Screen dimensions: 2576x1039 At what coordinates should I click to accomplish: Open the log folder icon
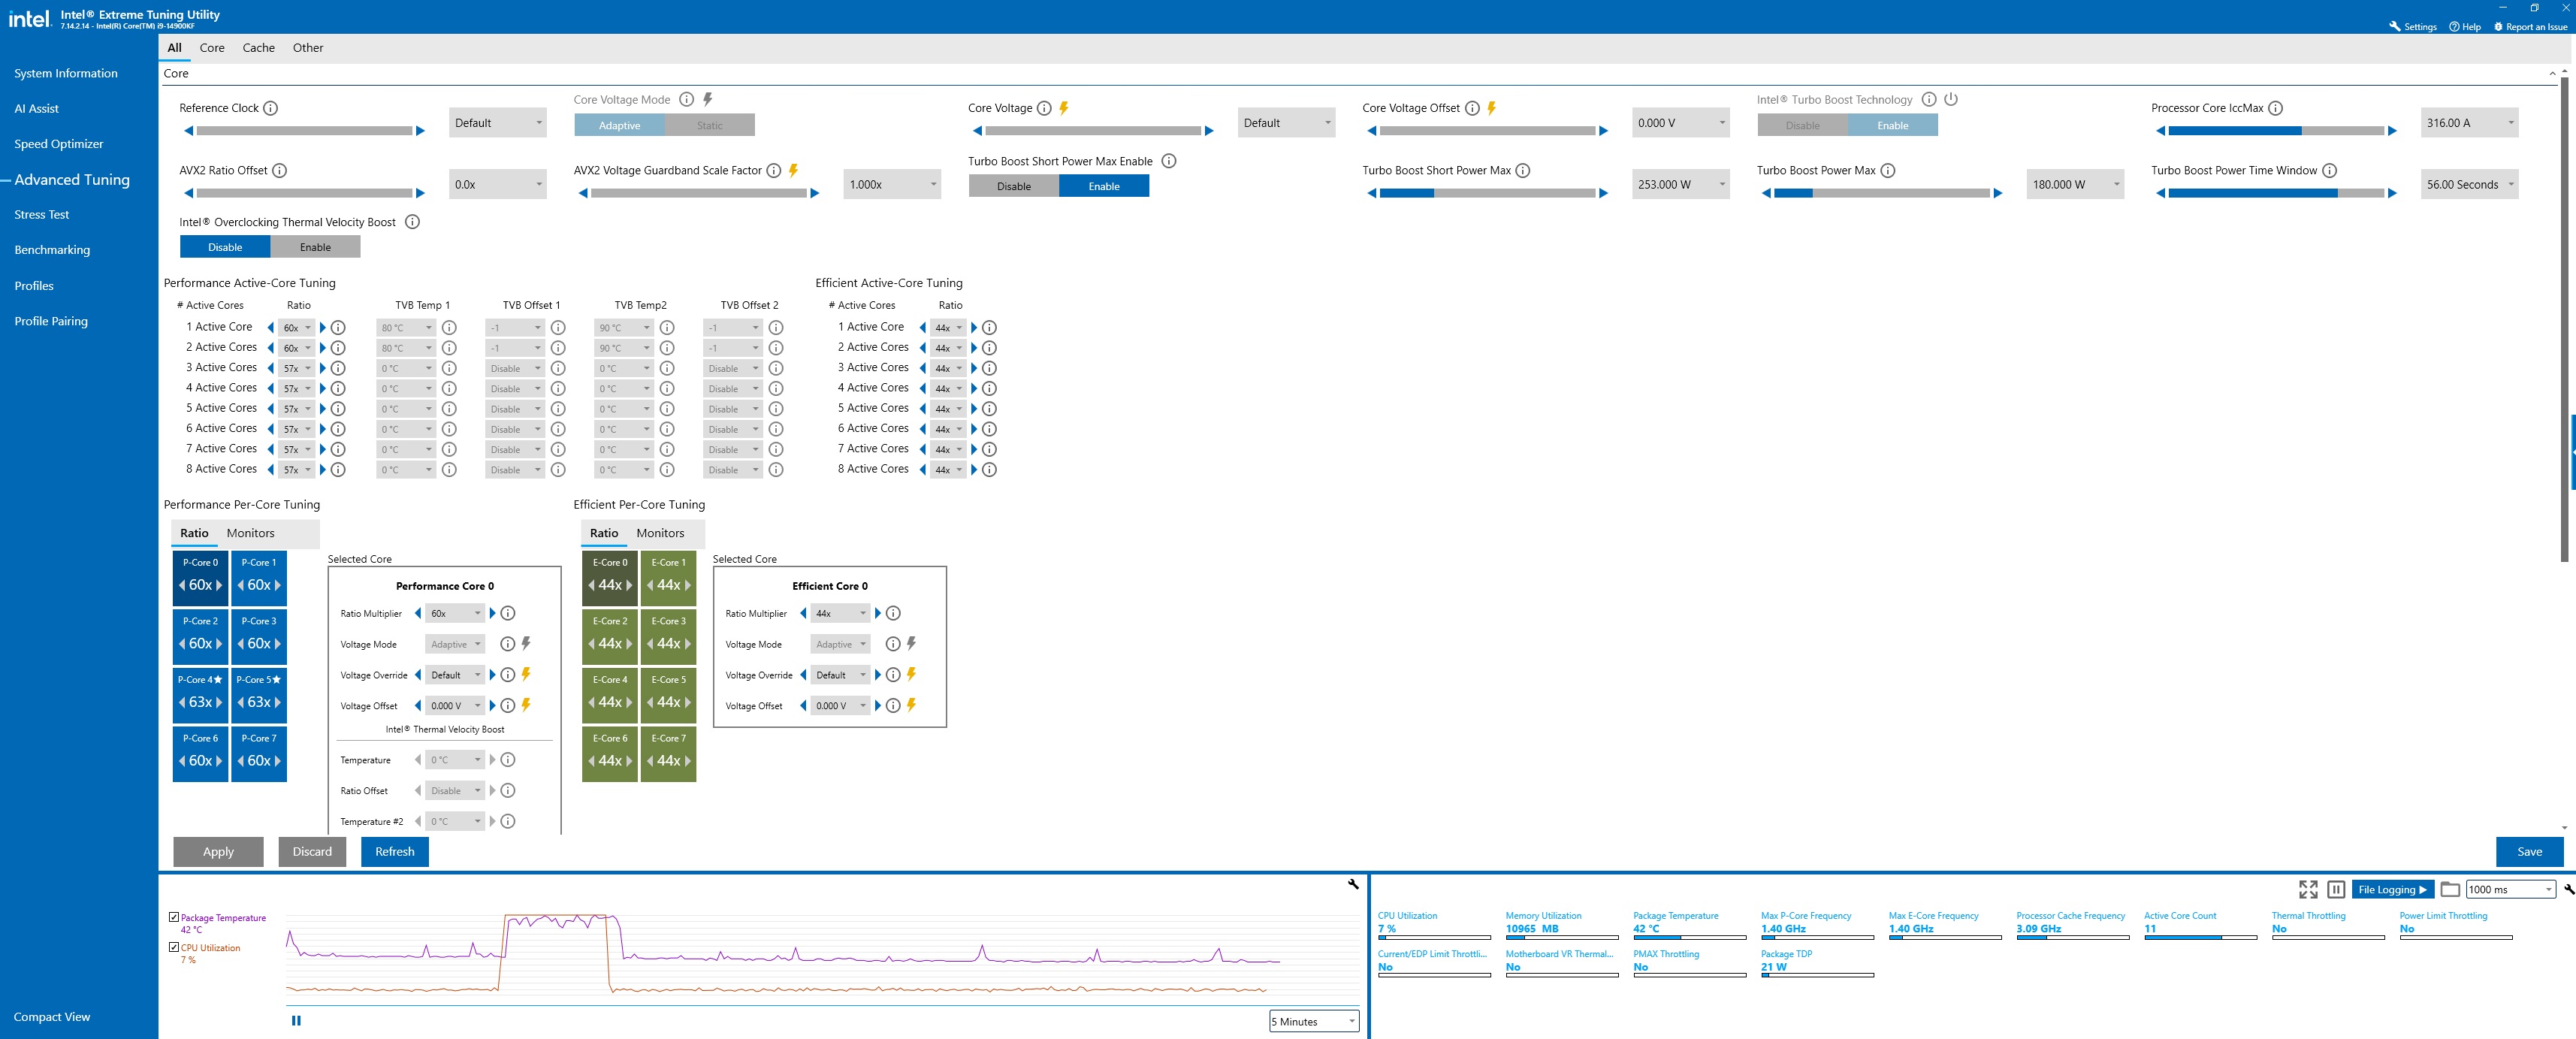(2450, 889)
